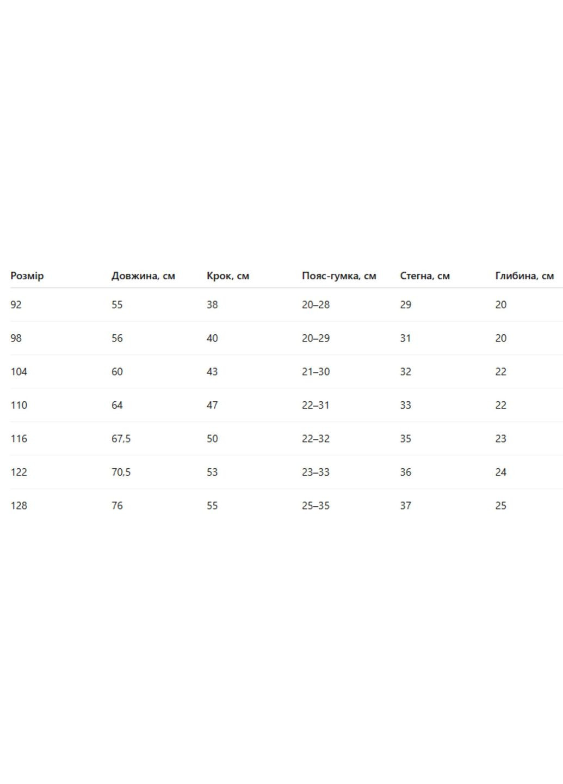
Task: Click the 76 length value
Action: tap(117, 506)
